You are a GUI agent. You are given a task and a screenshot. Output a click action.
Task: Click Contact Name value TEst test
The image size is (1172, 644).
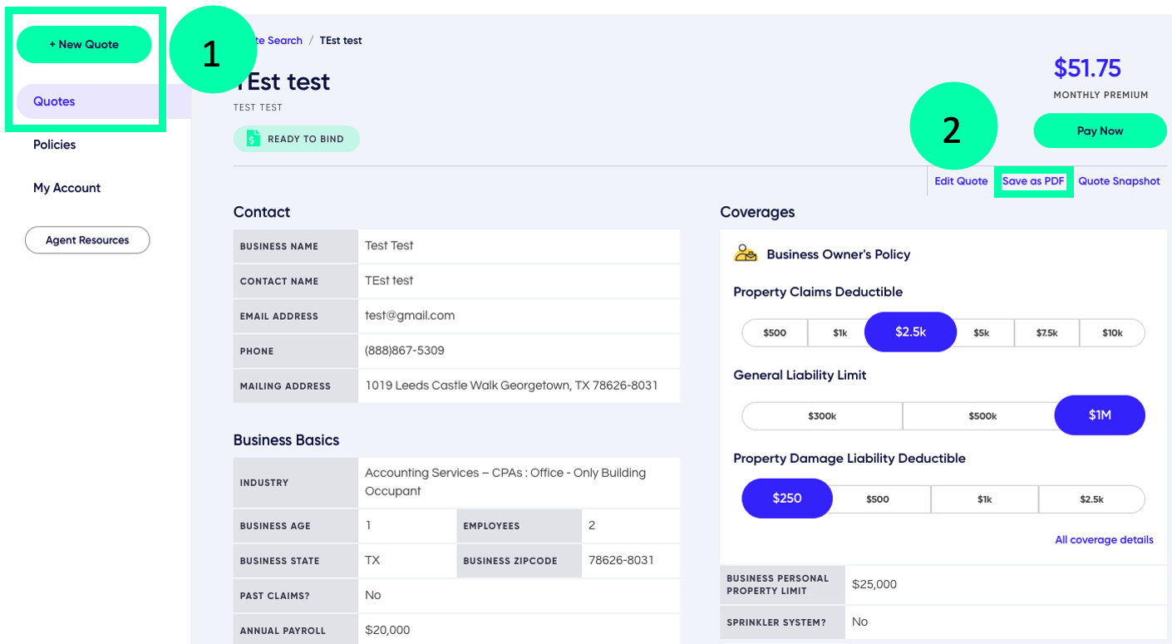pyautogui.click(x=389, y=281)
